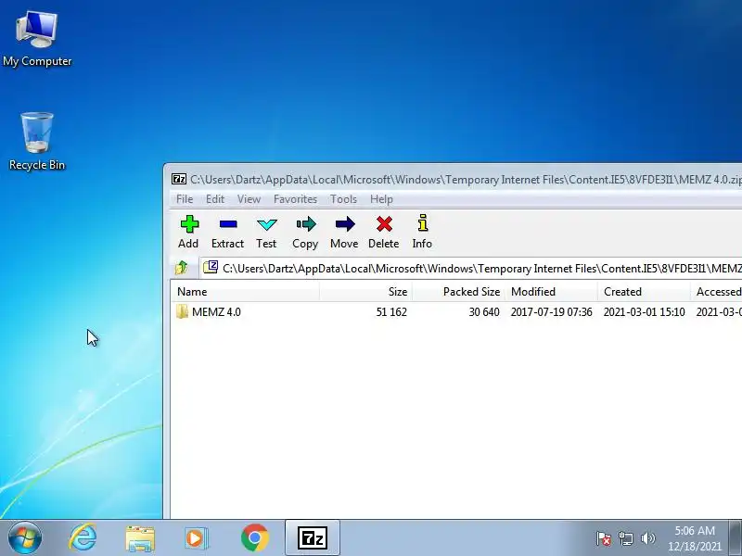Open the Help menu
Image resolution: width=742 pixels, height=556 pixels.
tap(381, 199)
